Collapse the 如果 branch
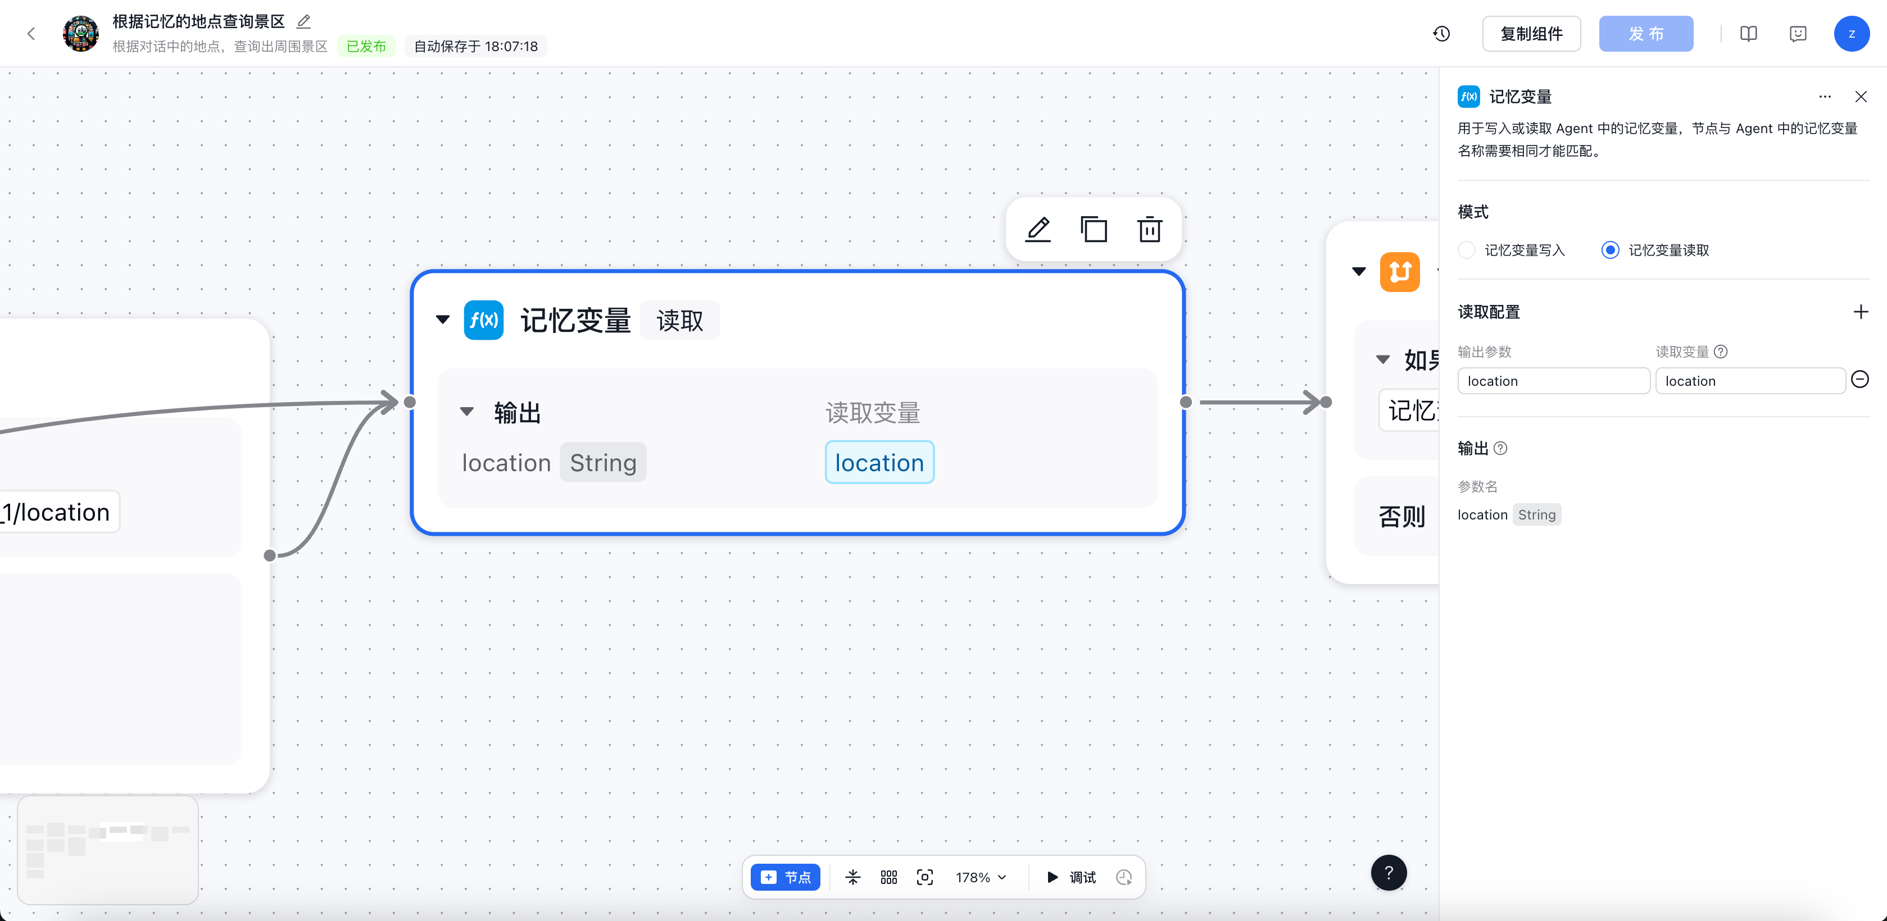 point(1382,359)
